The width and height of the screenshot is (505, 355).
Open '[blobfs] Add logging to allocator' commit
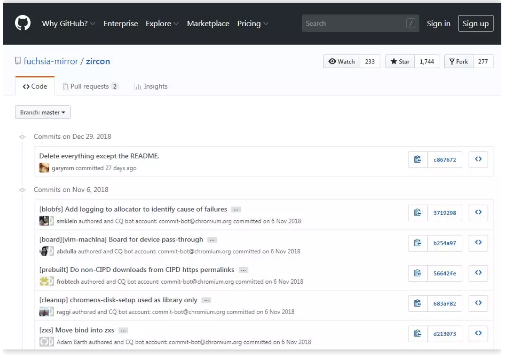click(133, 209)
